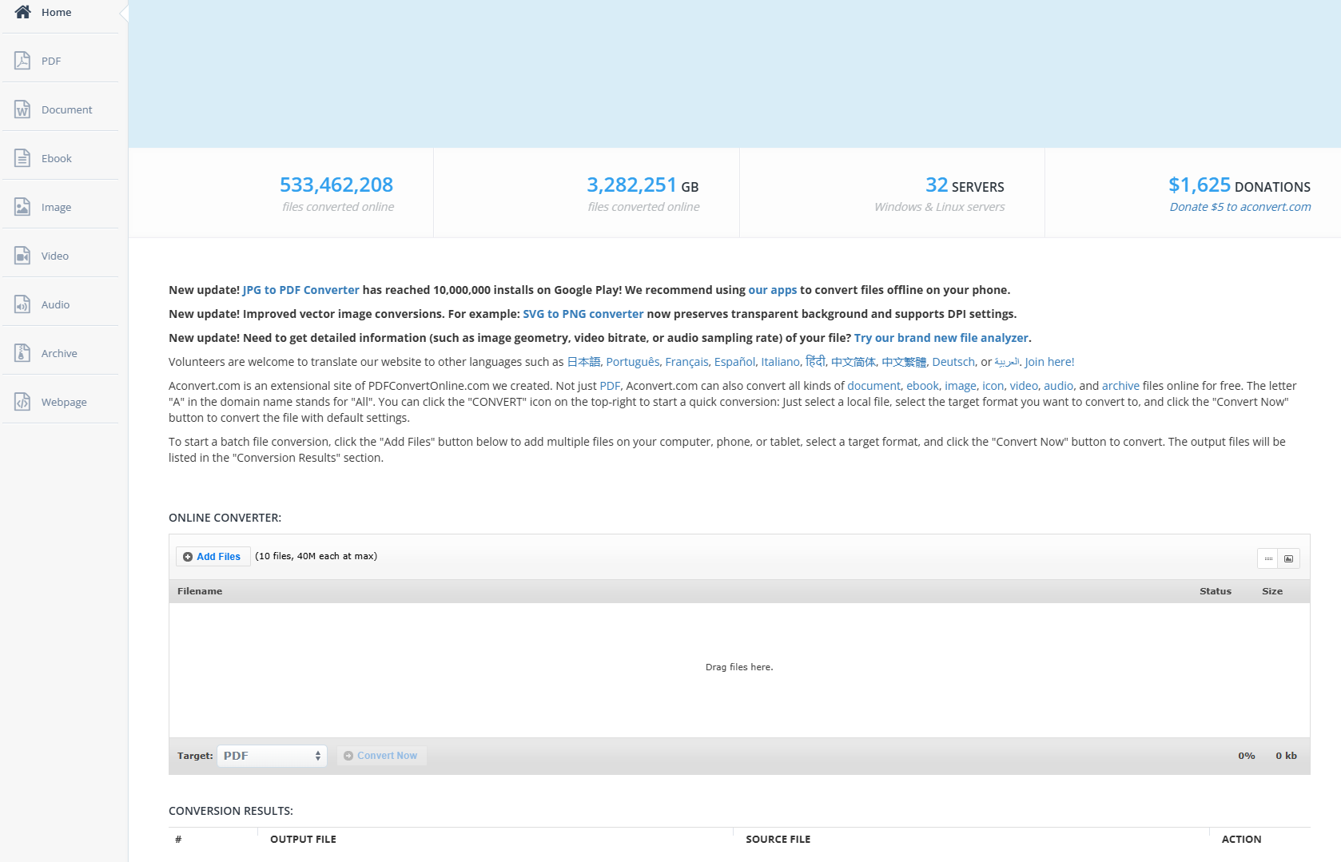
Task: Click the Document Word icon in sidebar
Action: 22,109
